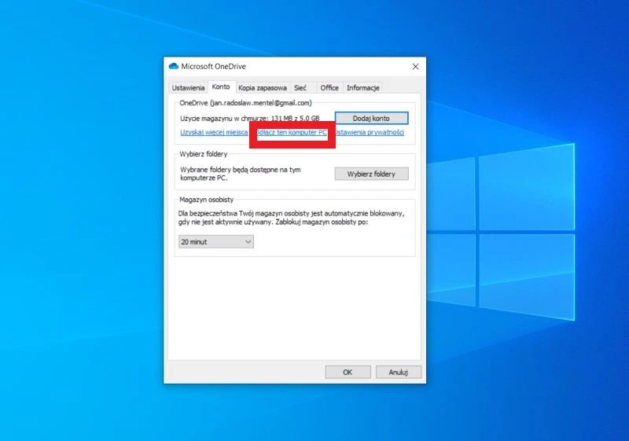The image size is (629, 441).
Task: Open the Kopia zapasowa tab
Action: pos(263,88)
